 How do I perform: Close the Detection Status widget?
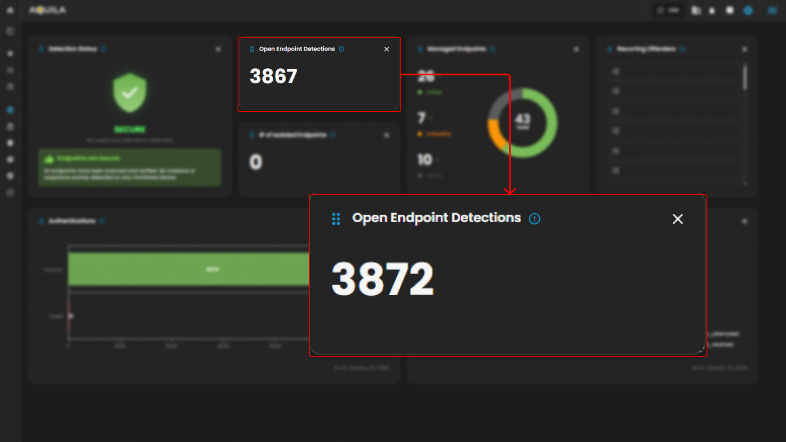[x=218, y=49]
